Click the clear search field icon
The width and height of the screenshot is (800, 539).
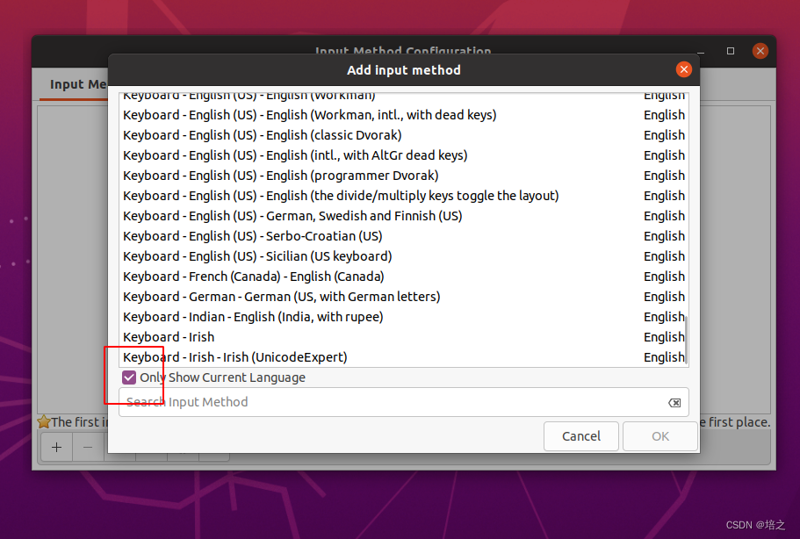(674, 403)
